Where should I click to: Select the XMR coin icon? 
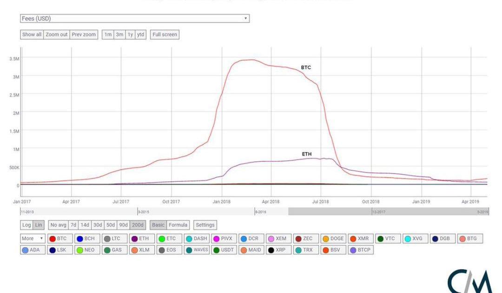(353, 239)
